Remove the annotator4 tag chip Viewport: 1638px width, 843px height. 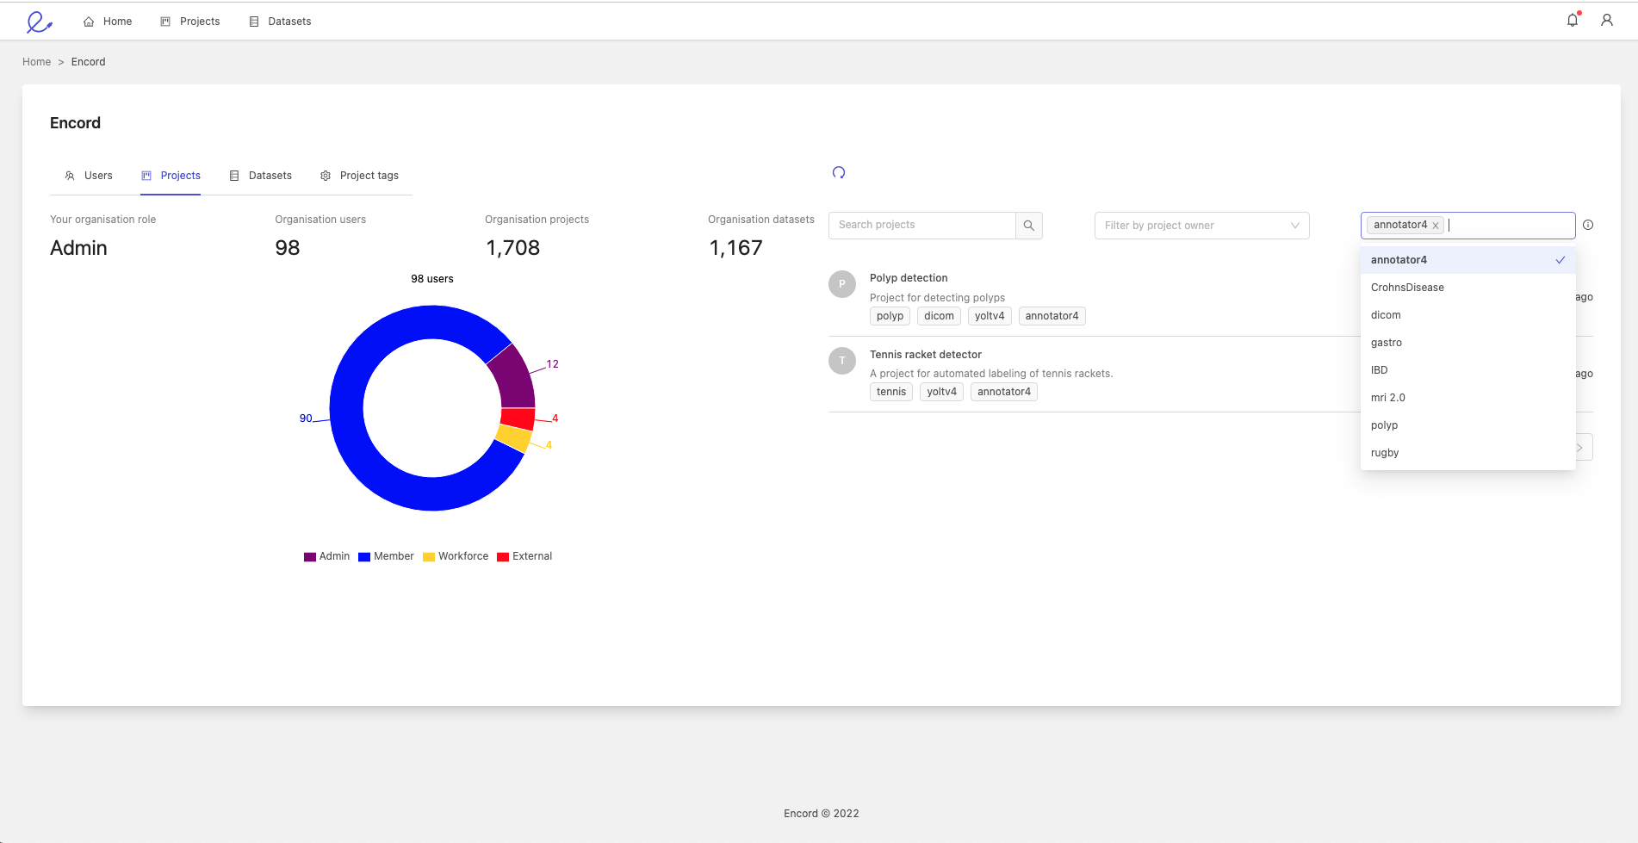click(1436, 226)
